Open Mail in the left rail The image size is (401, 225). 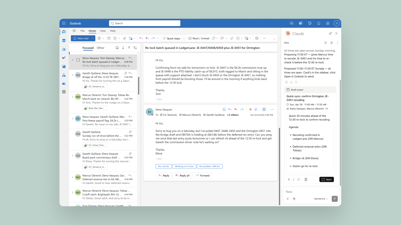(64, 32)
